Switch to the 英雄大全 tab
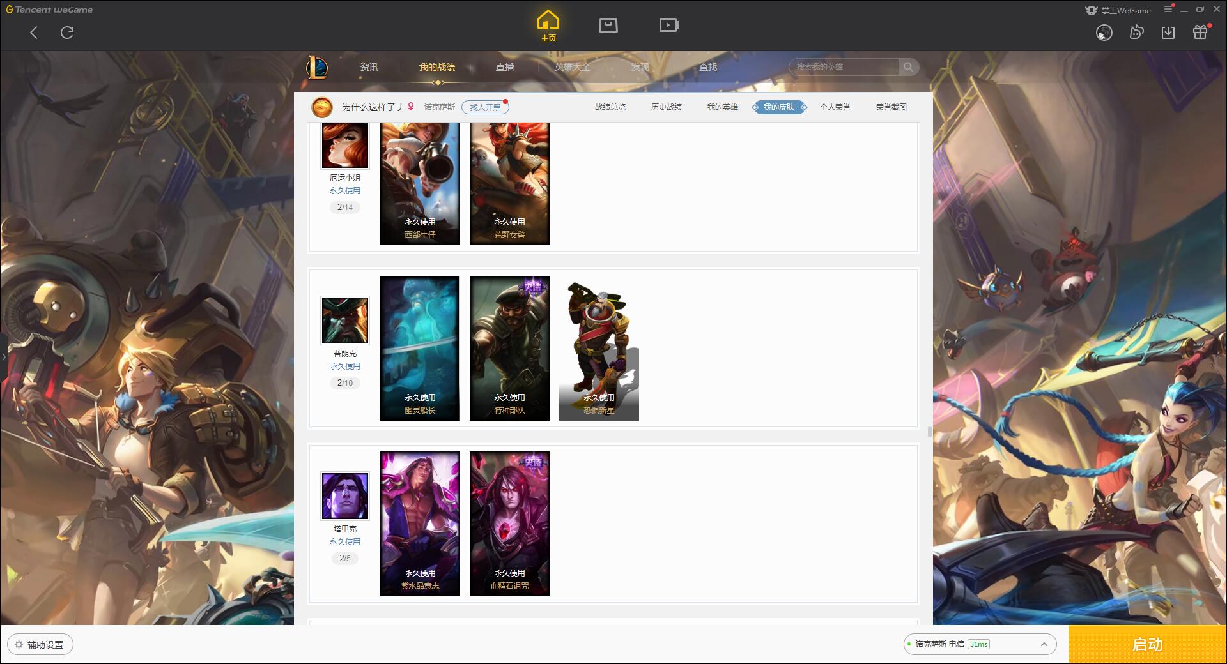Viewport: 1227px width, 664px height. click(x=573, y=67)
